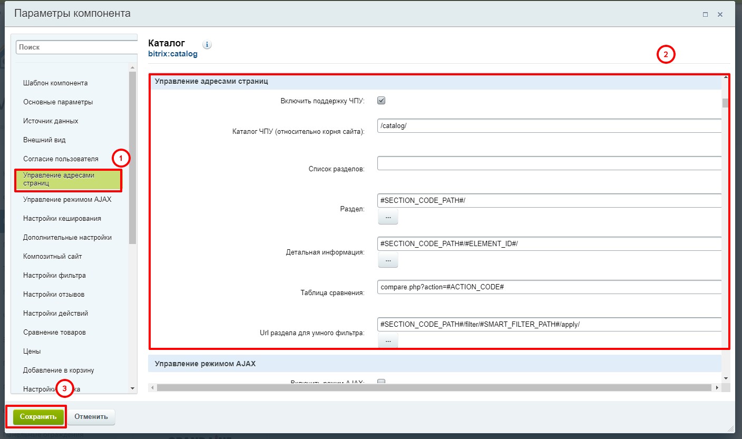The height and width of the screenshot is (439, 742).
Task: Click the Поиск search field
Action: (76, 47)
